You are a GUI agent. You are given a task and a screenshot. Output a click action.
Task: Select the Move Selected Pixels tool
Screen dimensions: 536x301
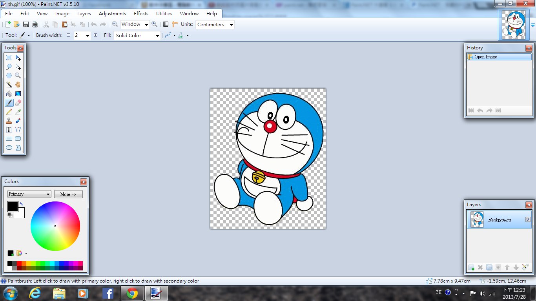(18, 58)
